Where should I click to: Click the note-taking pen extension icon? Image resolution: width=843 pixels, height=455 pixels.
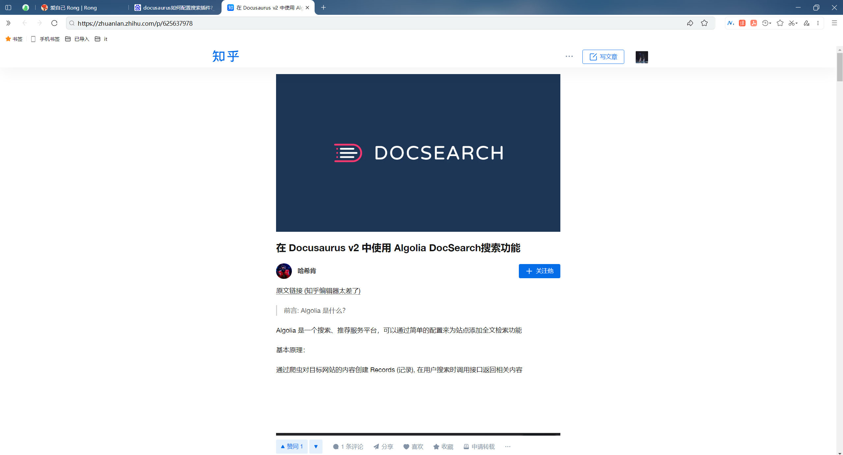(806, 23)
